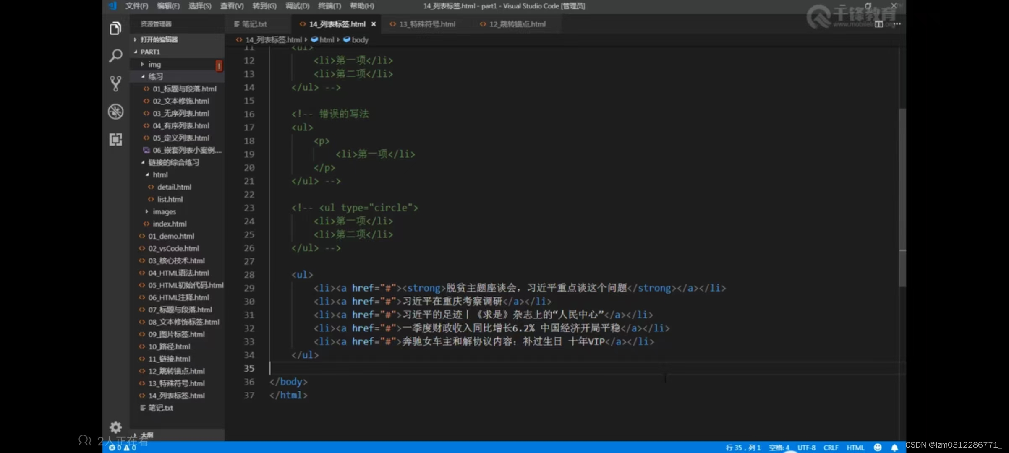The height and width of the screenshot is (453, 1009).
Task: Open the Search view icon
Action: tap(115, 55)
